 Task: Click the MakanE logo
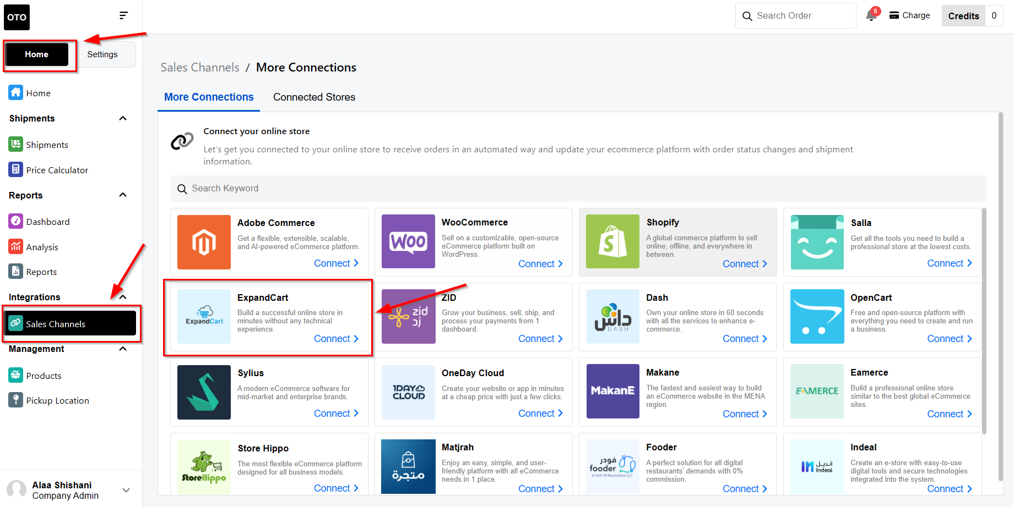pyautogui.click(x=612, y=392)
